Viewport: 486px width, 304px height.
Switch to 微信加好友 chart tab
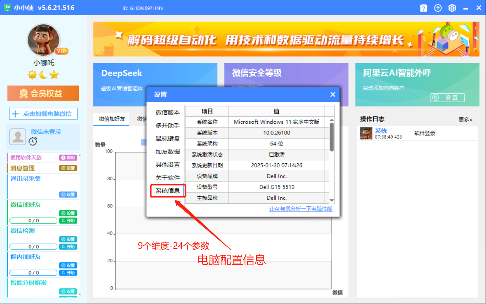pyautogui.click(x=112, y=119)
